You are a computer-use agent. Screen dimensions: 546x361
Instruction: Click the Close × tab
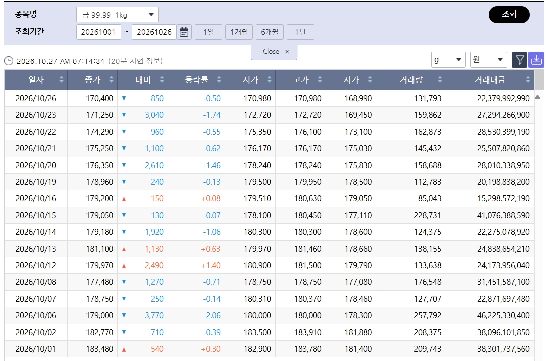click(274, 52)
